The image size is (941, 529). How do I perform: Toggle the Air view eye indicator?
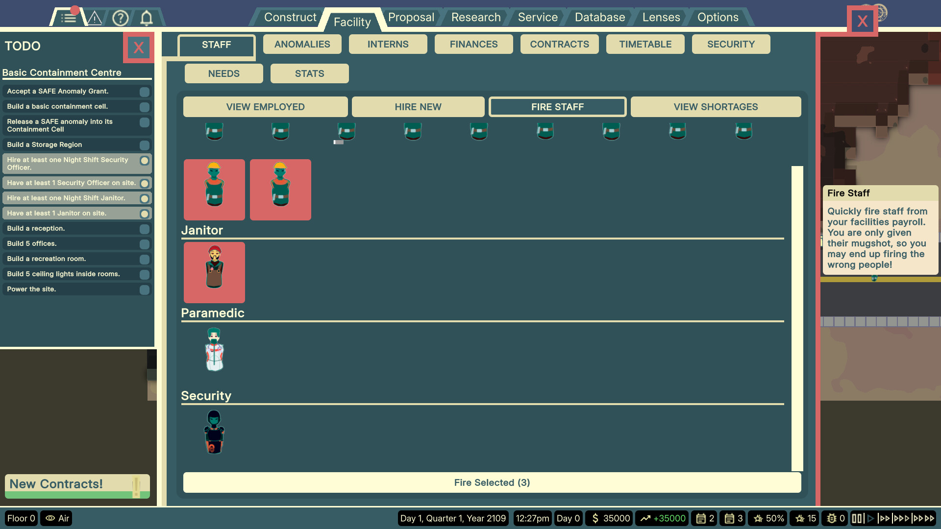[56, 518]
